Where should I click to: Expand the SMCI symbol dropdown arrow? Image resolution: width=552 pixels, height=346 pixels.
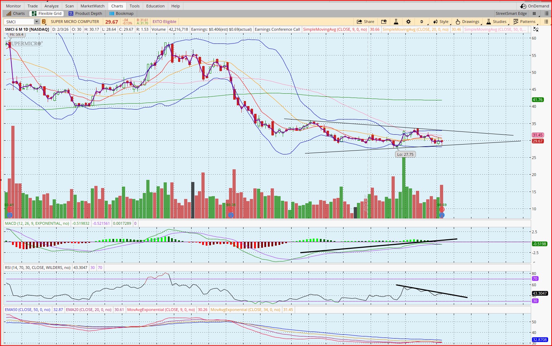click(x=36, y=22)
